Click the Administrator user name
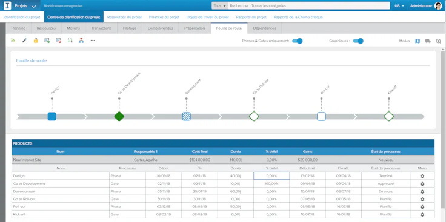Viewport: 446px width, 222px height. (x=421, y=5)
